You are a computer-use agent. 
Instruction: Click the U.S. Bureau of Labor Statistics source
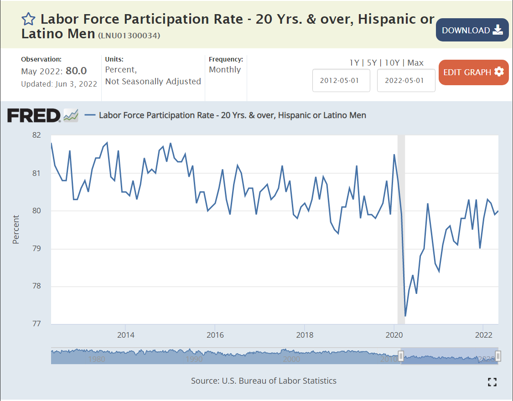pyautogui.click(x=279, y=380)
